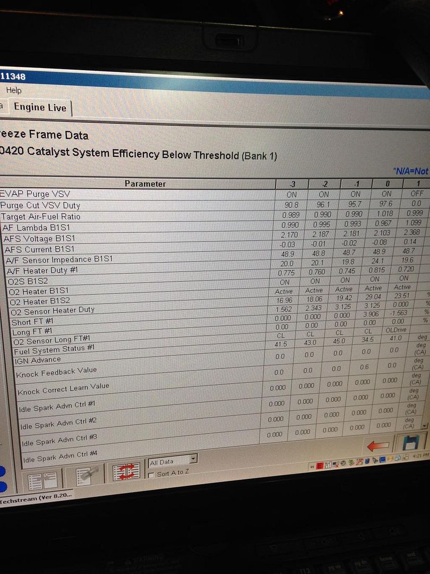Click the red arrows list swap icon
This screenshot has height=574, width=430.
(x=126, y=471)
